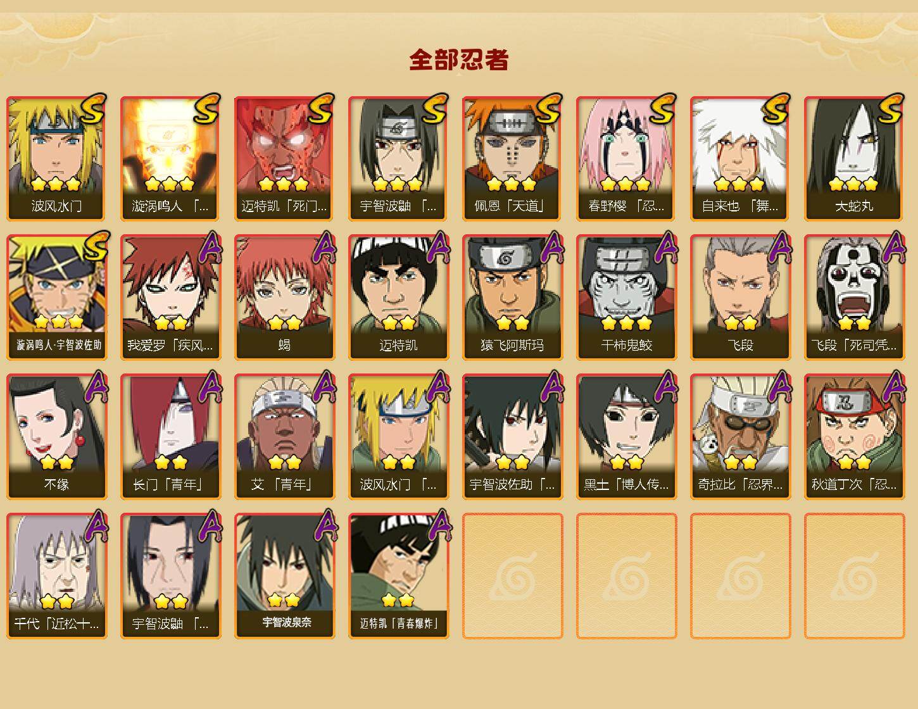Select the 干柿鬼鲛 ninja card
The height and width of the screenshot is (709, 918).
point(626,298)
